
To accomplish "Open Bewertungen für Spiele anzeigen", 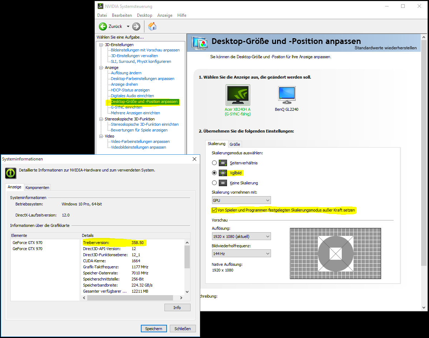I will pyautogui.click(x=139, y=130).
